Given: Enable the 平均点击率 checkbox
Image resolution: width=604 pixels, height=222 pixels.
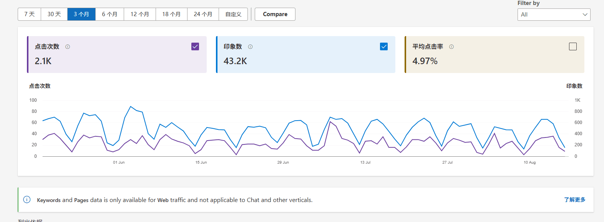Looking at the screenshot, I should (x=572, y=46).
